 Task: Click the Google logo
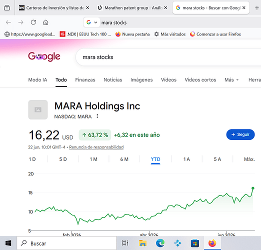coord(44,56)
